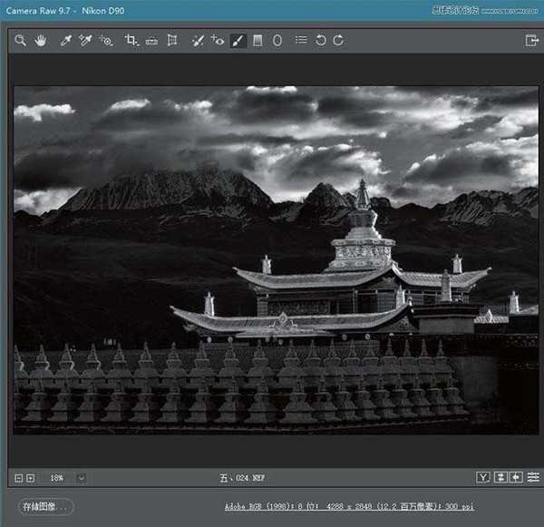The image size is (544, 527).
Task: Choose the Spot Removal tool
Action: click(x=198, y=41)
